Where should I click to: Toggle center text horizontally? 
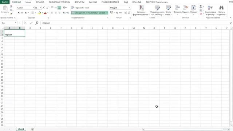pyautogui.click(x=56, y=13)
